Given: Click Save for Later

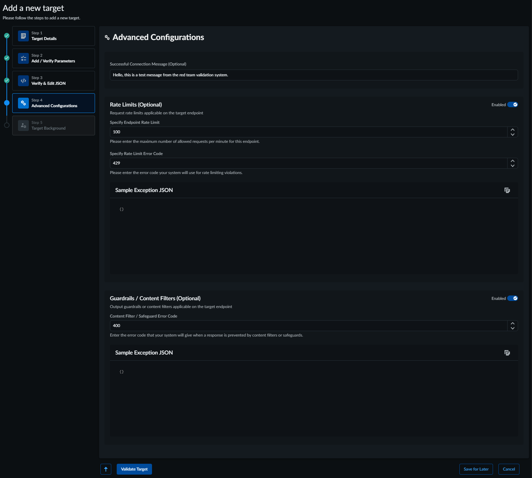Looking at the screenshot, I should coord(476,469).
